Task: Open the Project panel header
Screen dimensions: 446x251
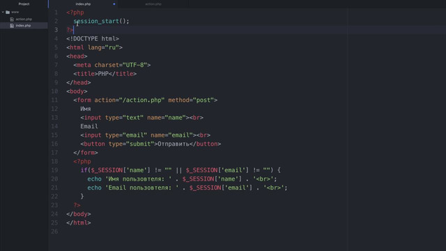Action: (24, 4)
